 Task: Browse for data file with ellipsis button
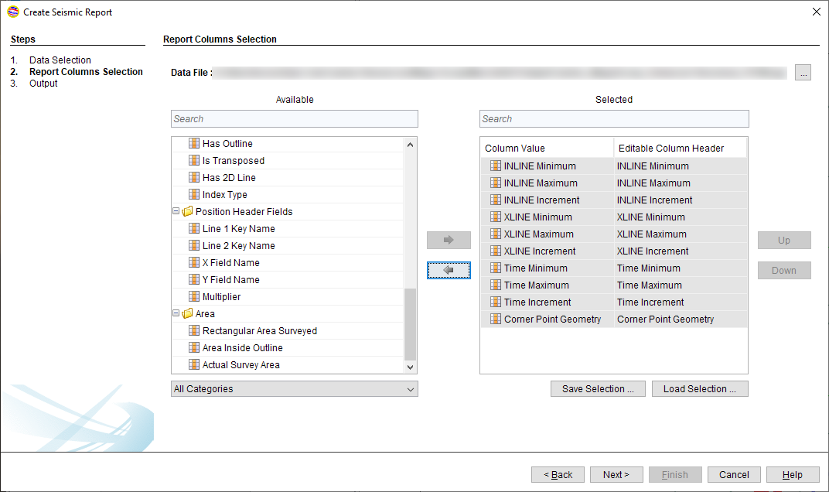click(803, 73)
